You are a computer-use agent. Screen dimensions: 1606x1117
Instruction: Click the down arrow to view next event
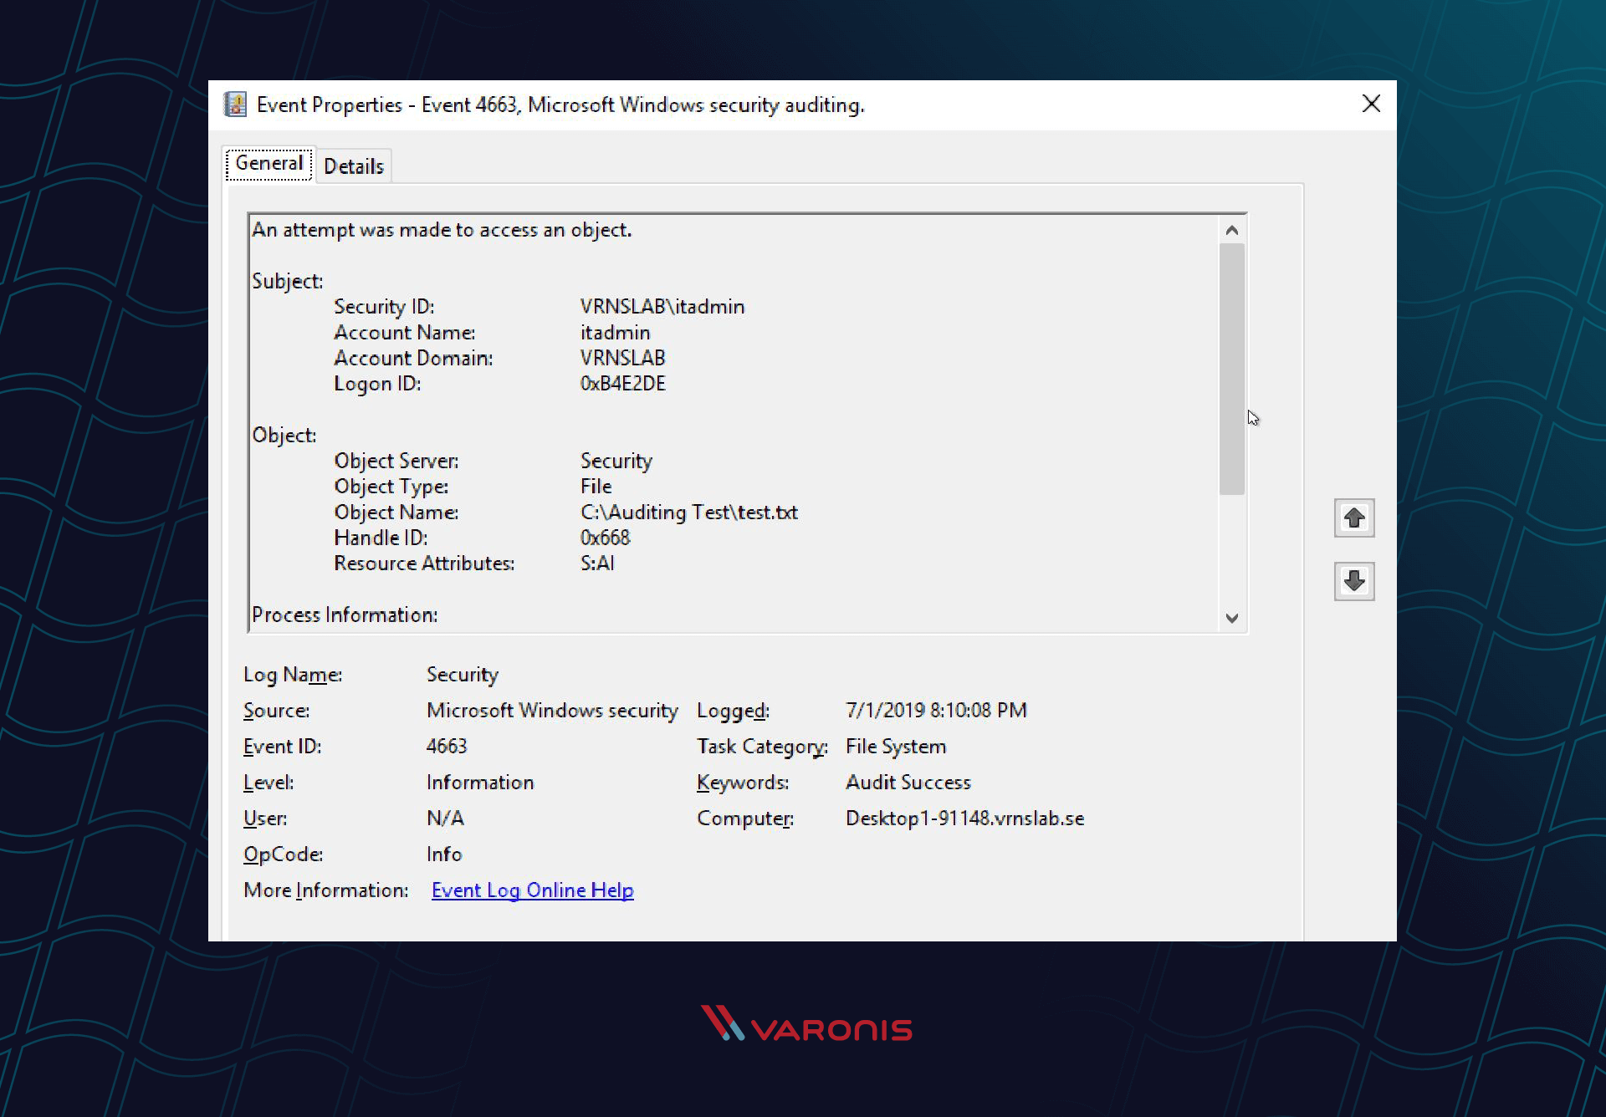click(x=1354, y=581)
